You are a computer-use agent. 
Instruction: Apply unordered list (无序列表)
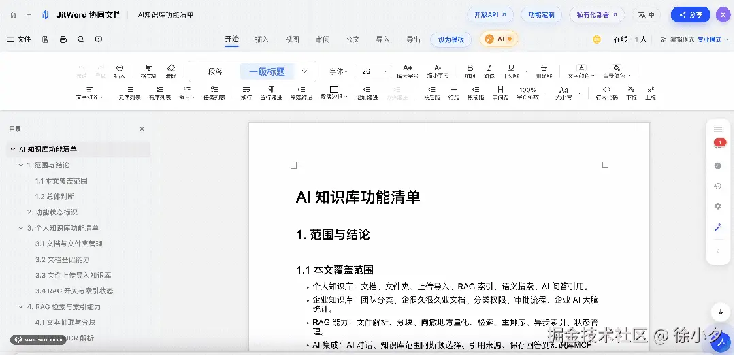(x=130, y=93)
